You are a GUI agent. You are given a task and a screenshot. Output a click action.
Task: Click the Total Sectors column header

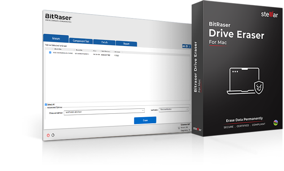click(x=106, y=52)
